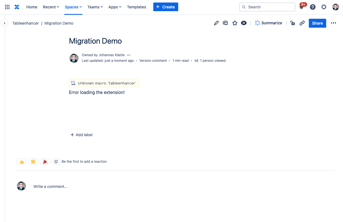
Task: Open page restrictions lock icon
Action: tap(293, 23)
